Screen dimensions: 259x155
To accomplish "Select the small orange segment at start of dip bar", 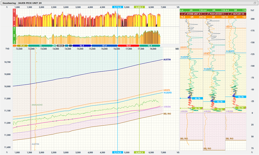I will [x=15, y=46].
